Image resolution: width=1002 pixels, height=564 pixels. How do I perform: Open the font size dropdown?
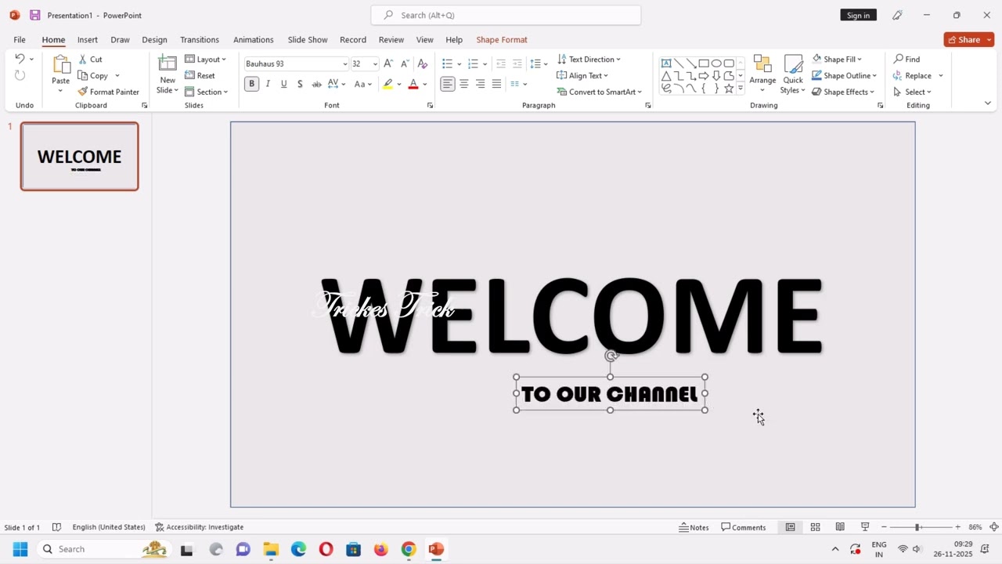coord(375,64)
